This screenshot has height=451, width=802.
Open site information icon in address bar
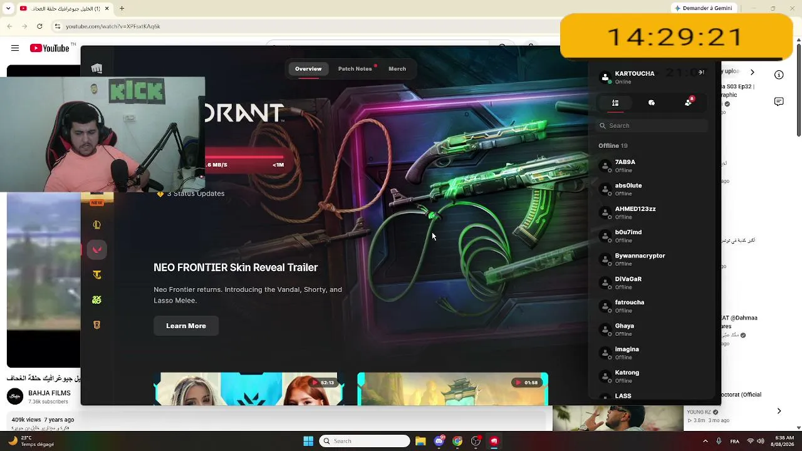58,26
